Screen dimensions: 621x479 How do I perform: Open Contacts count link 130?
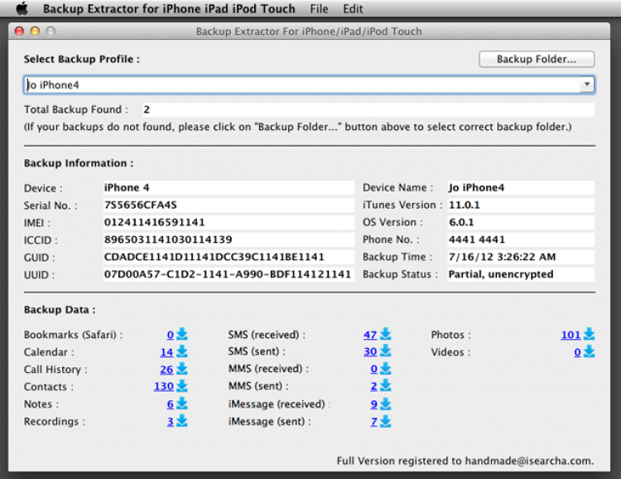(x=164, y=387)
